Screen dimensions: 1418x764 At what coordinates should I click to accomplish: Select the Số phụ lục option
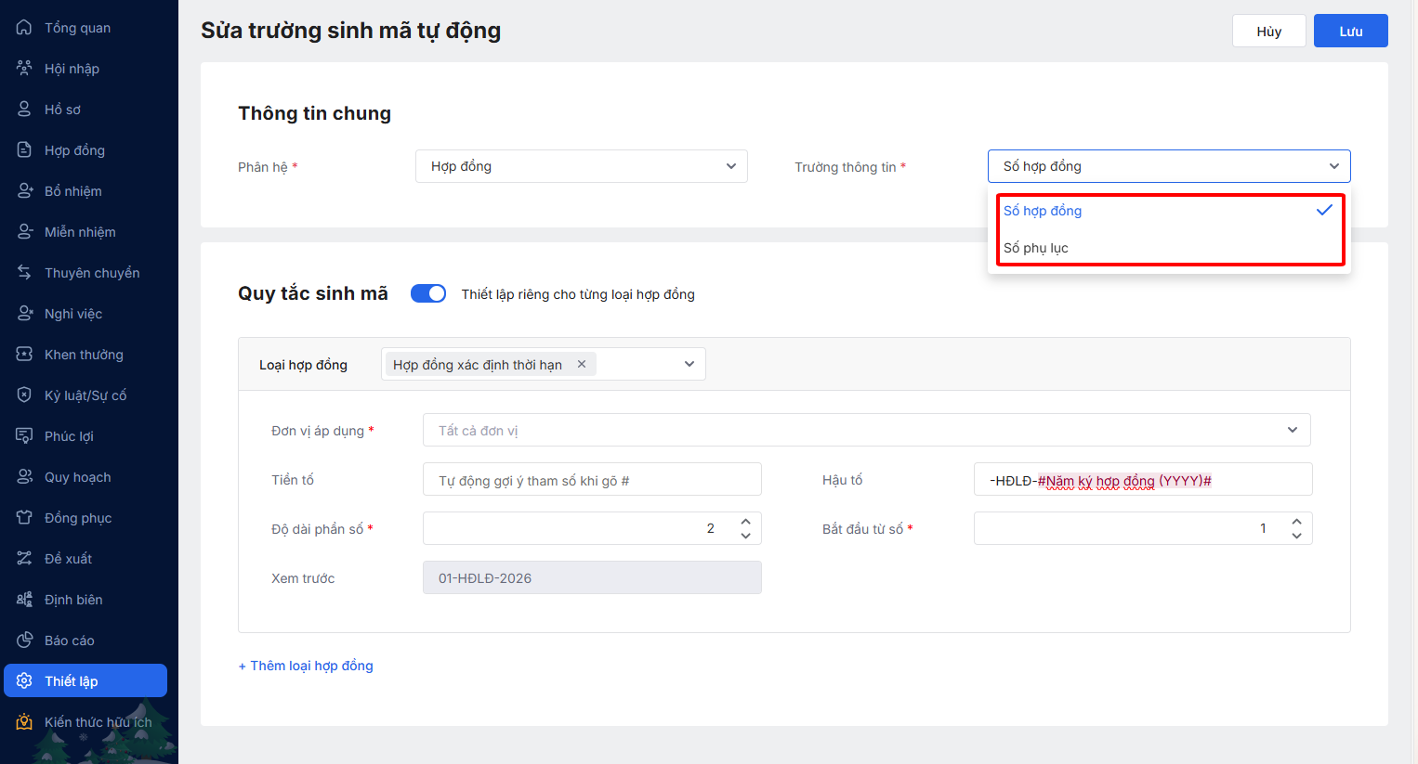tap(1036, 248)
